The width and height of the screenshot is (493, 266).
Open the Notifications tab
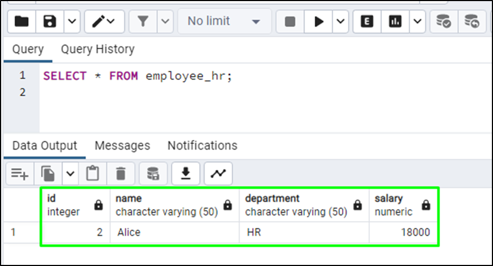(202, 145)
